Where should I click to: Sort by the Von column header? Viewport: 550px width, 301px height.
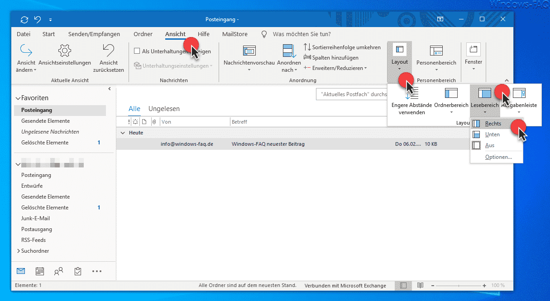tap(195, 122)
